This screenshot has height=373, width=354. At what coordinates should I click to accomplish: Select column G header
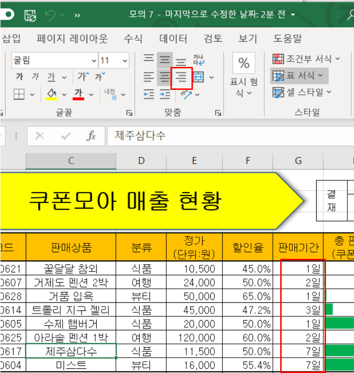coord(298,161)
